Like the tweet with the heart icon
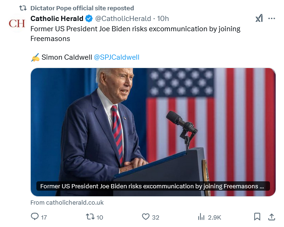This screenshot has width=284, height=227. 145,217
